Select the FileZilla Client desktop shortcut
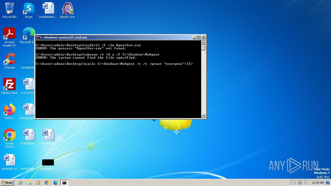The image size is (331, 186). click(9, 86)
